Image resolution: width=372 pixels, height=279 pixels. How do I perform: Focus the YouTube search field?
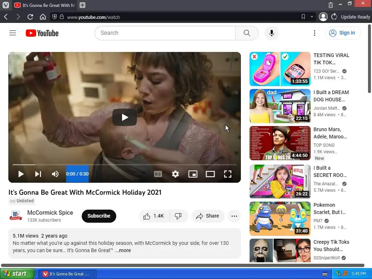coord(165,33)
